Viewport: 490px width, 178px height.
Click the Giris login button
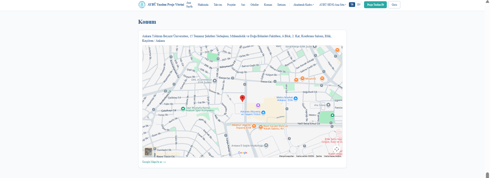pyautogui.click(x=394, y=5)
